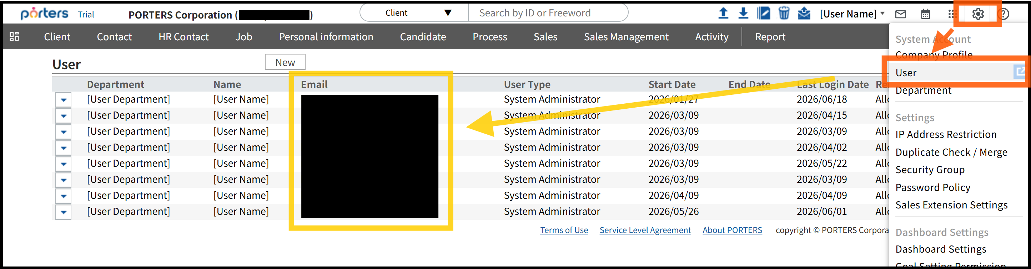Open the Sales menu tab
The image size is (1031, 269).
[x=545, y=37]
